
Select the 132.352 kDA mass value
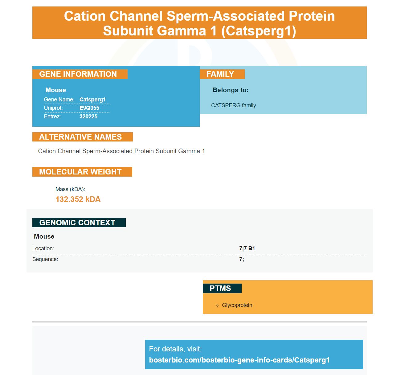(78, 199)
